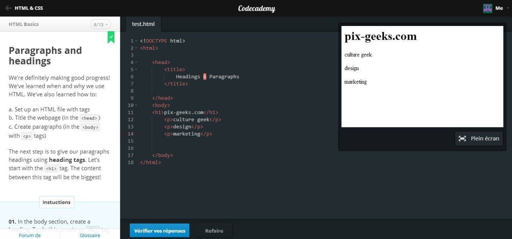512x239 pixels.
Task: Click the Plein écran fullscreen button
Action: (479, 138)
